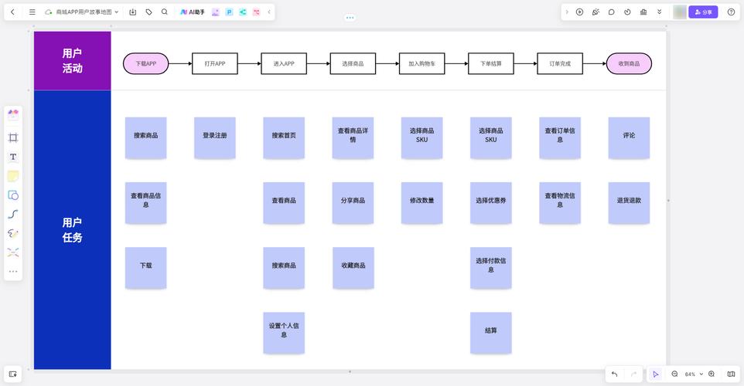Select the 下单结算 flow box
The width and height of the screenshot is (744, 386).
[x=491, y=63]
